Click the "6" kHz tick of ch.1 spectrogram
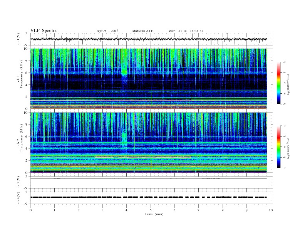 coord(27,73)
